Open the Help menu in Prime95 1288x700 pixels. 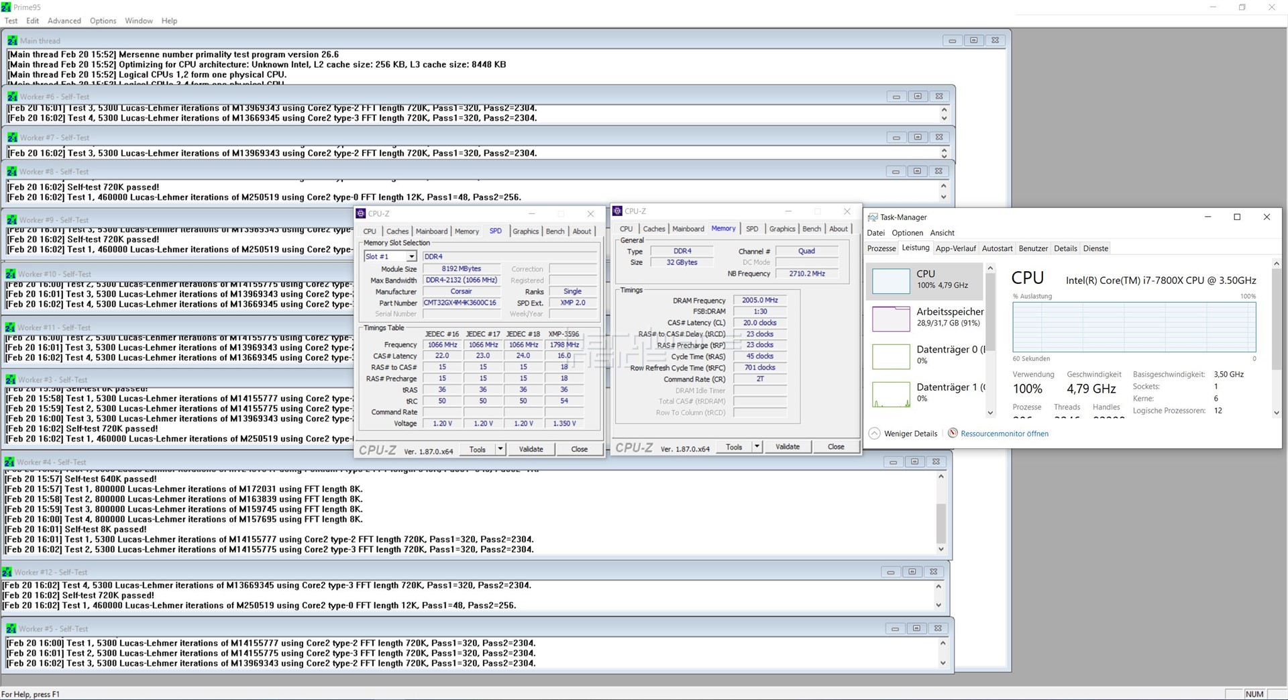tap(169, 21)
